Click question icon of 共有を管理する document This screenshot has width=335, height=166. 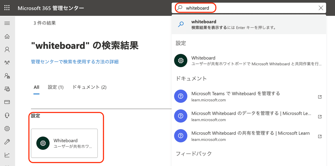[181, 136]
